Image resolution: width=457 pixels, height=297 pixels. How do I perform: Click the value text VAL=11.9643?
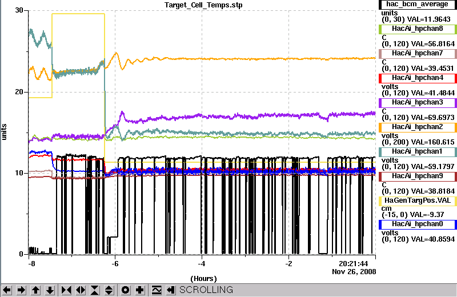coord(429,19)
